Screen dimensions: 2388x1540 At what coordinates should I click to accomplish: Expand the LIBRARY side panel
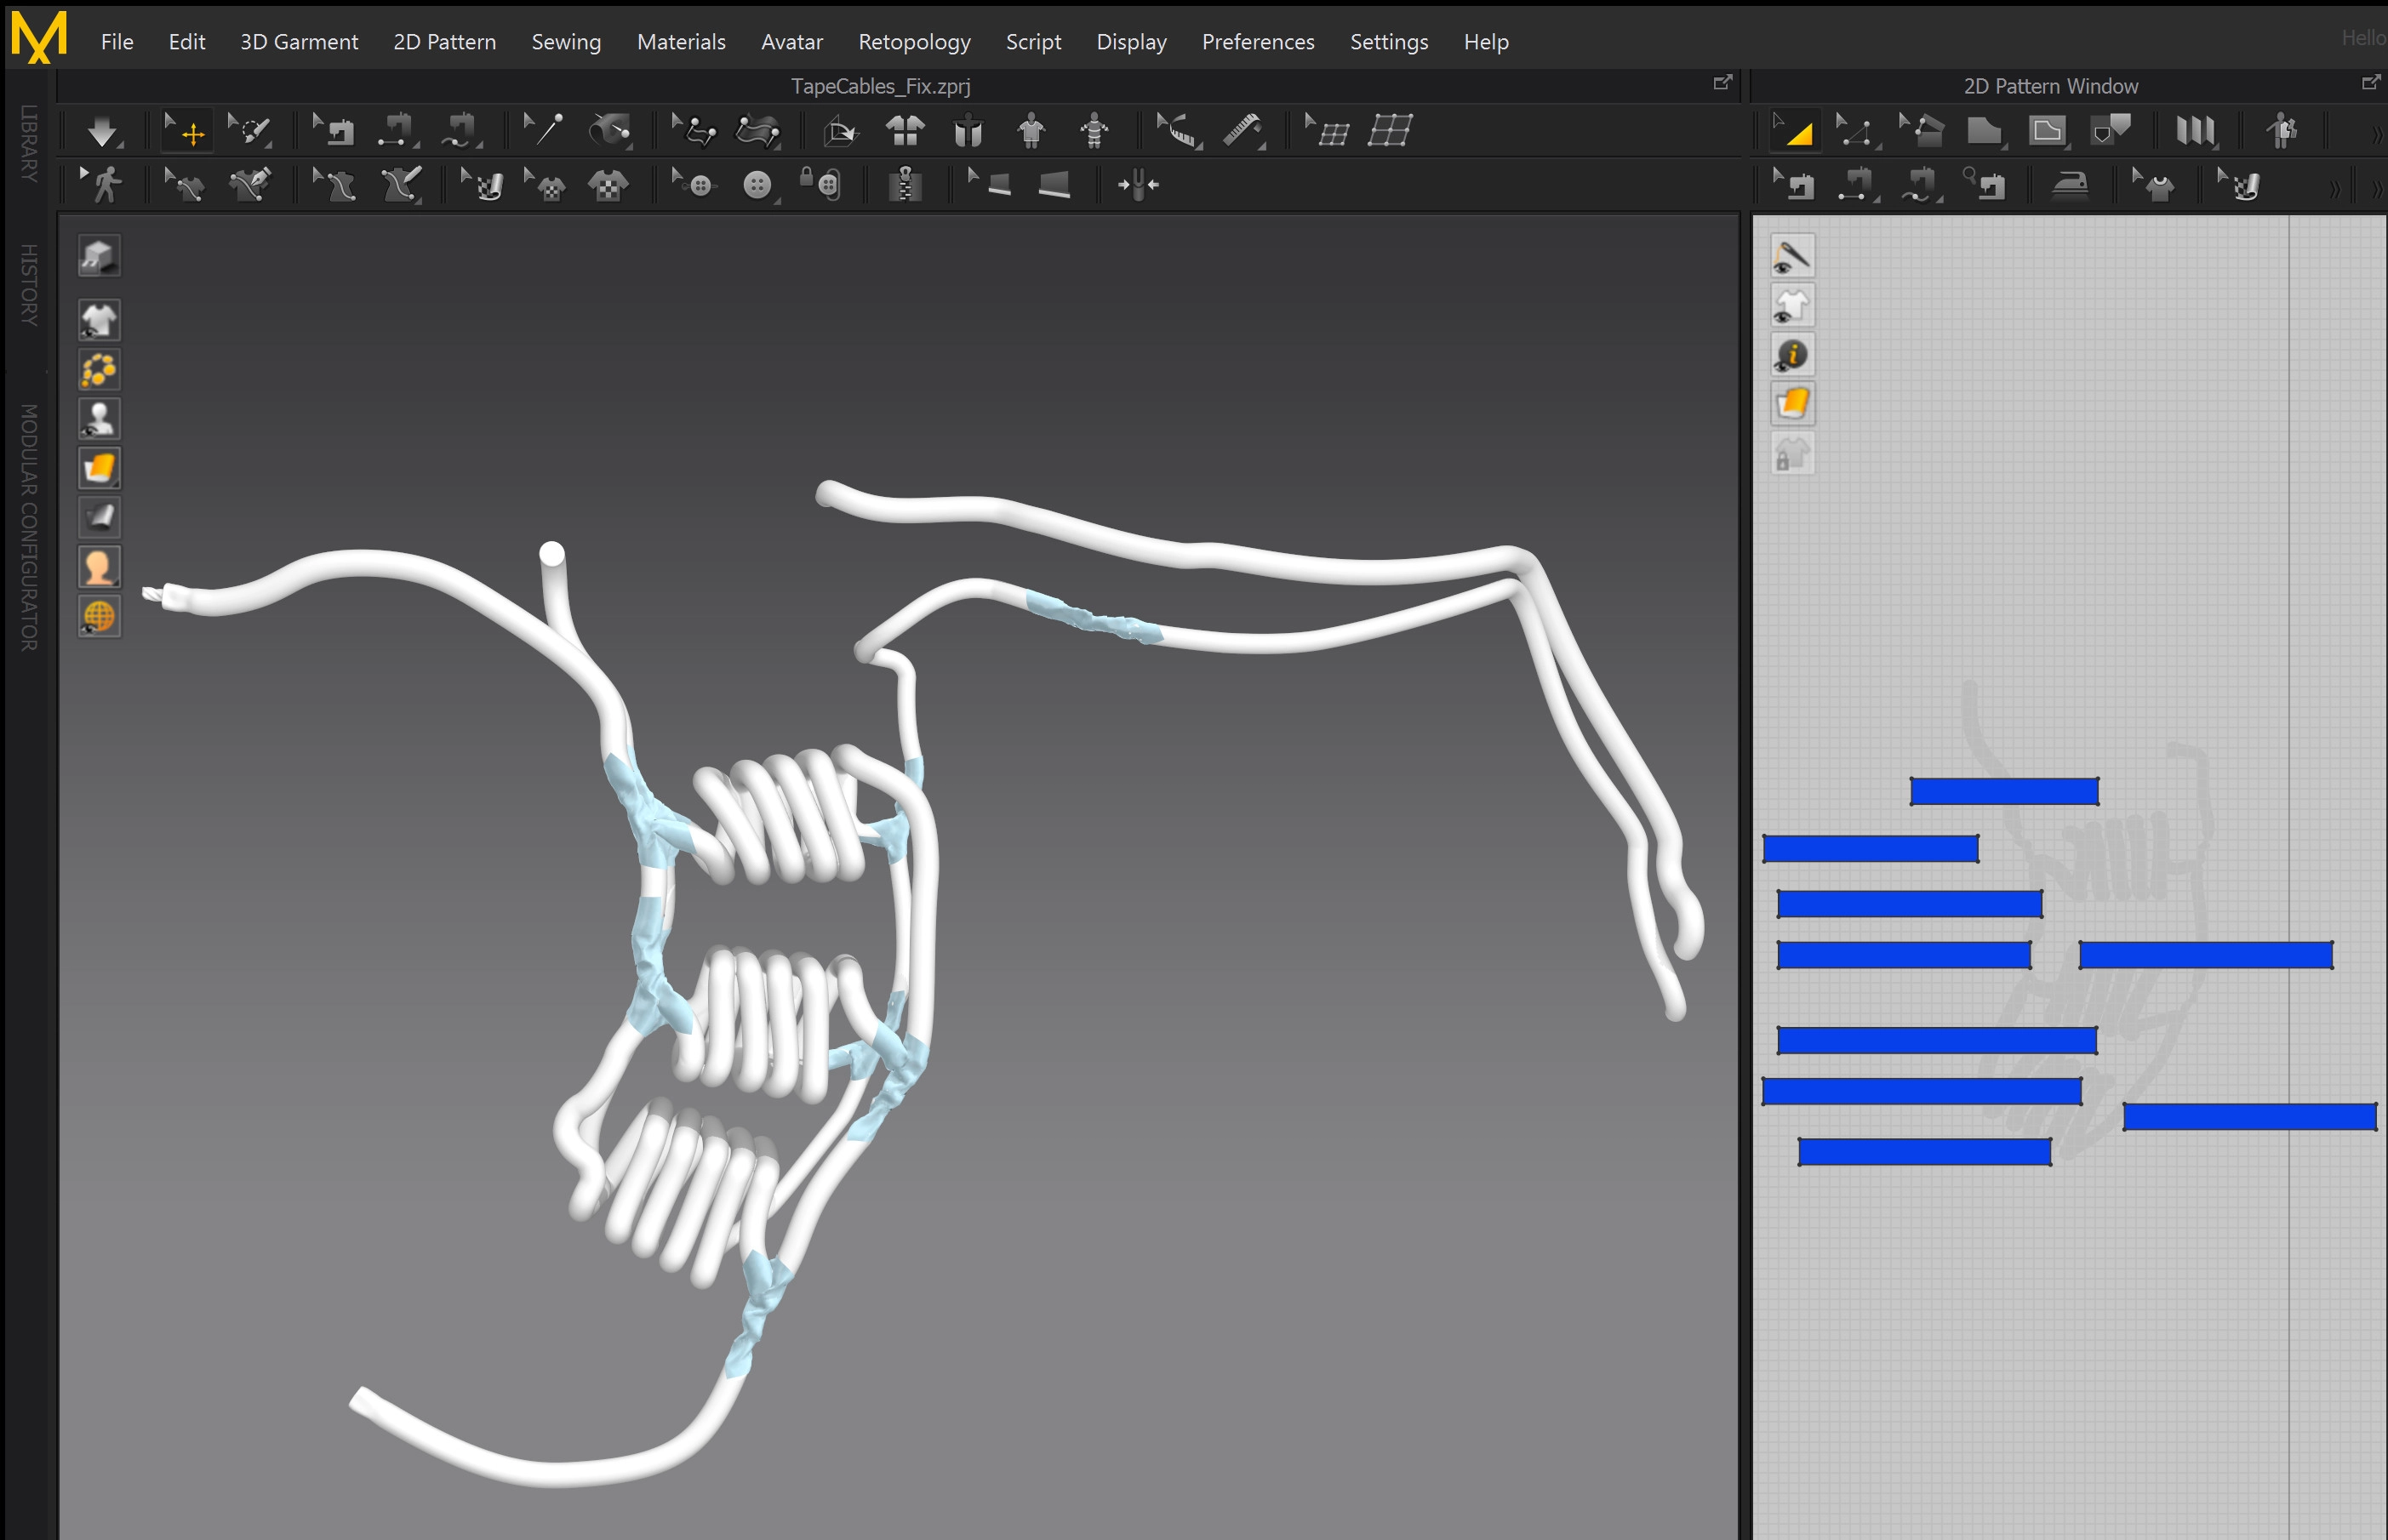pyautogui.click(x=28, y=143)
